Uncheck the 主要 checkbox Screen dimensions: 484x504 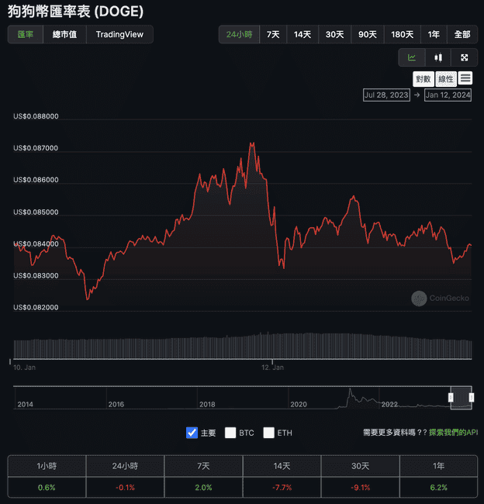[x=192, y=433]
